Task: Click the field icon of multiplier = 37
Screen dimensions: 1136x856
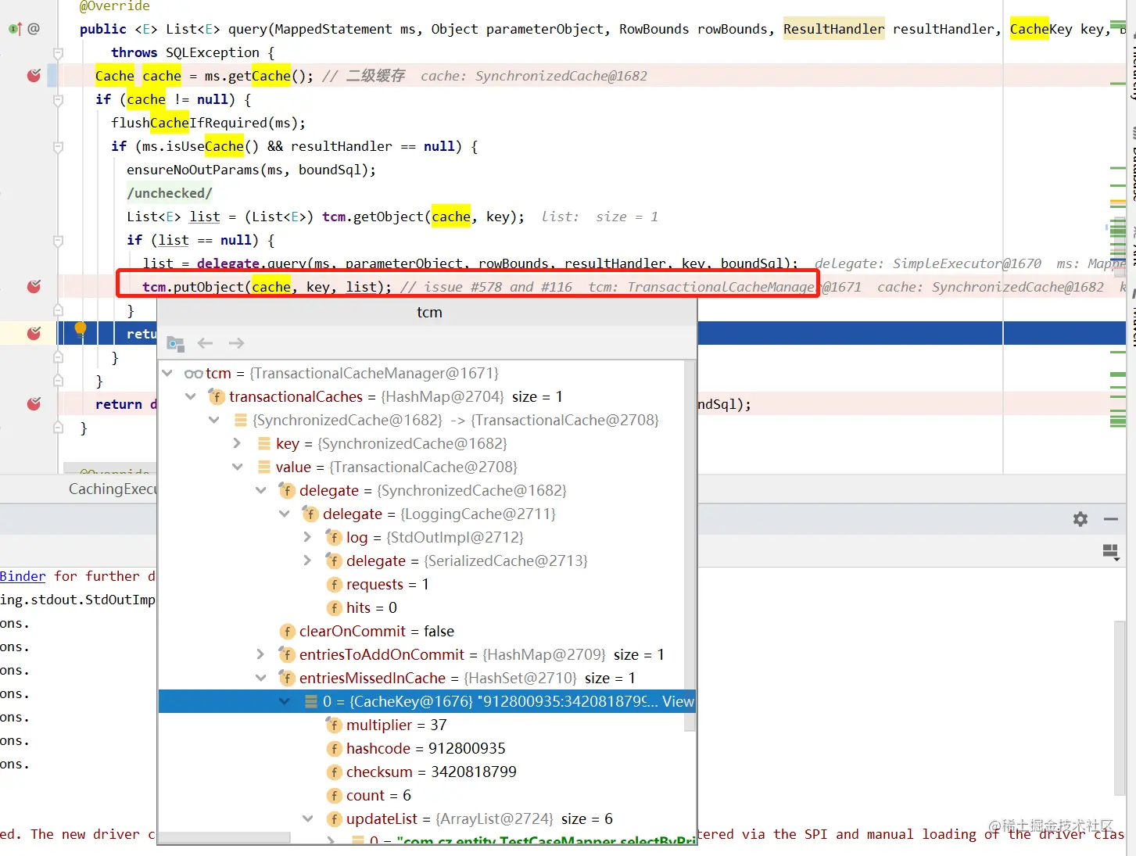Action: [x=334, y=725]
